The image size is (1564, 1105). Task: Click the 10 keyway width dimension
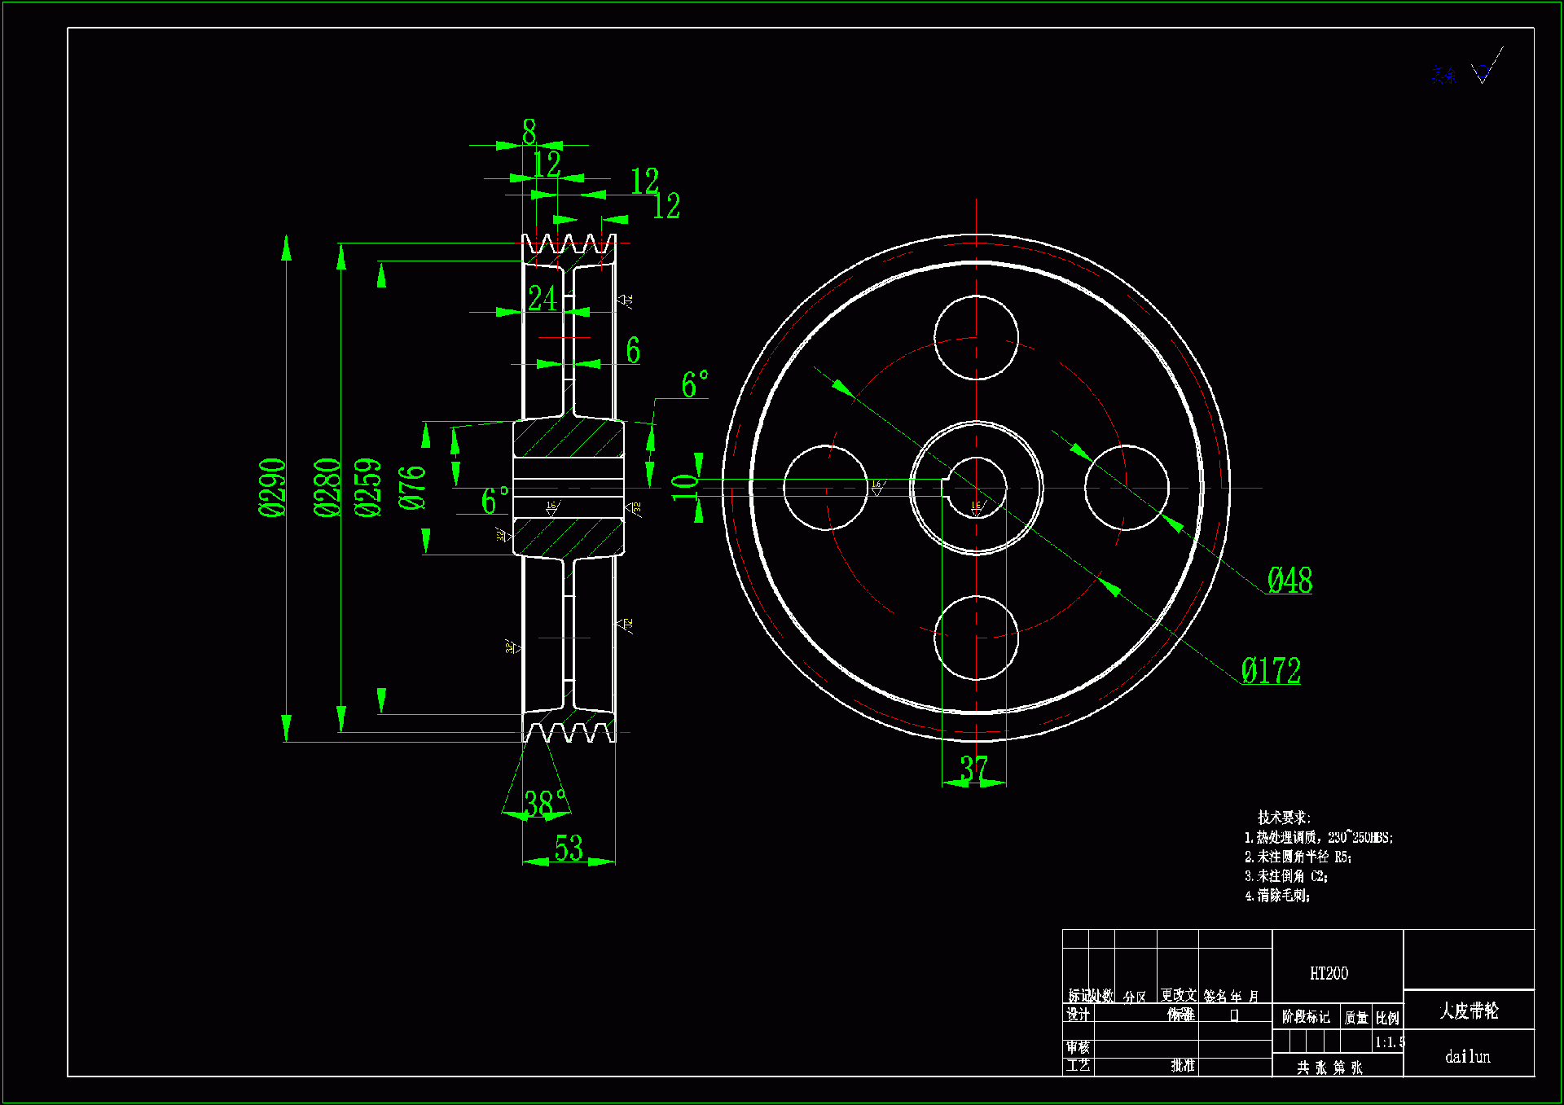[x=685, y=487]
